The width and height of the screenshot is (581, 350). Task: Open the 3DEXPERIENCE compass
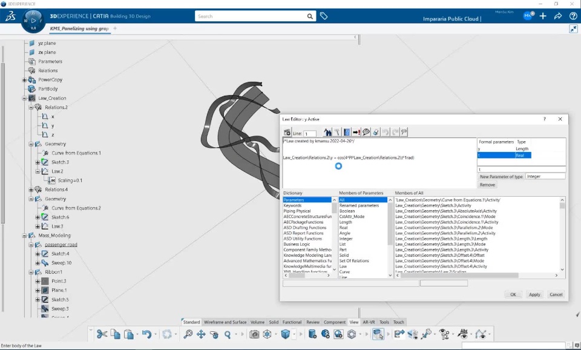(x=33, y=21)
